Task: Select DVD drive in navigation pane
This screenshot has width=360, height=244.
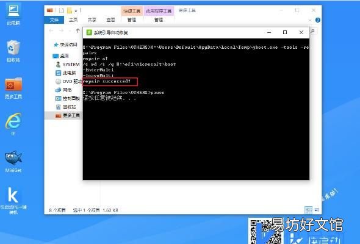Action: tap(69, 82)
